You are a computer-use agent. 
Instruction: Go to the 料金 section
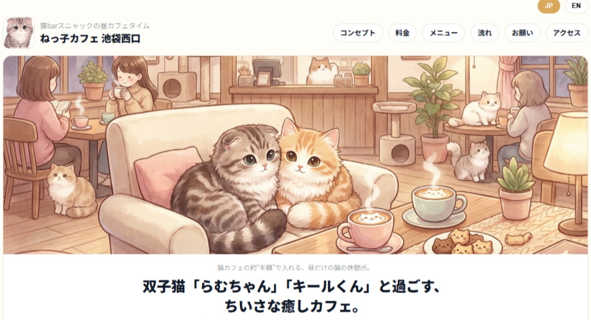402,33
